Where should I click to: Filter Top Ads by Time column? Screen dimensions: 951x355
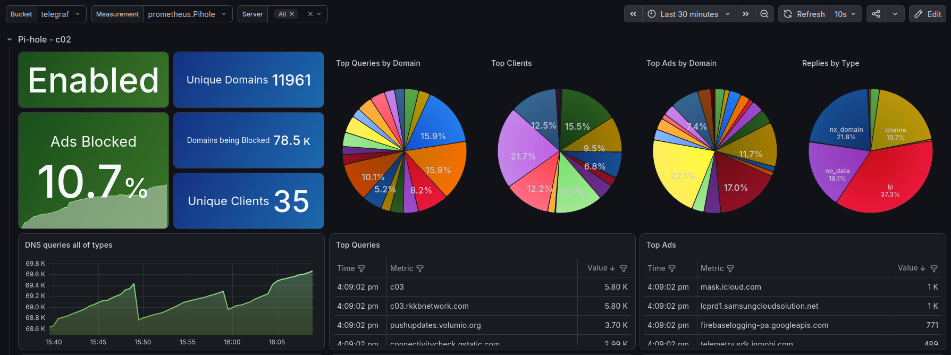[x=672, y=269]
